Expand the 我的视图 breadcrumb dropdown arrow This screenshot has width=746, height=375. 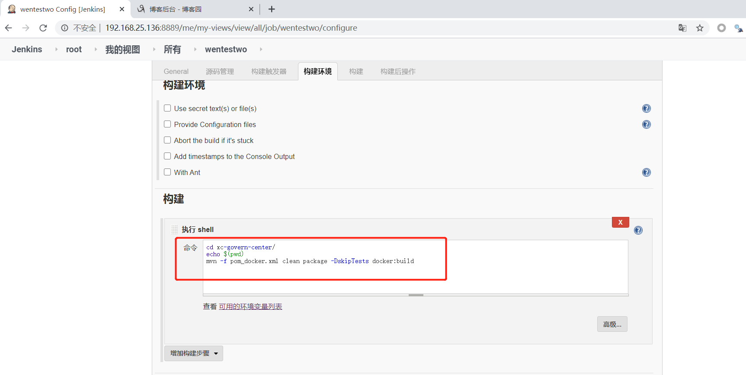pyautogui.click(x=154, y=49)
